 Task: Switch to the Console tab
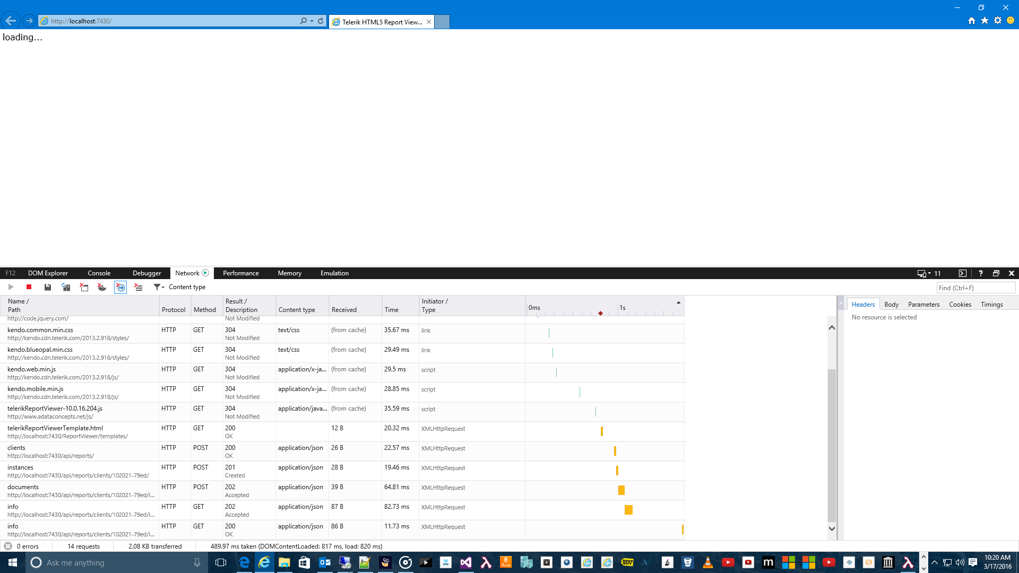[99, 273]
